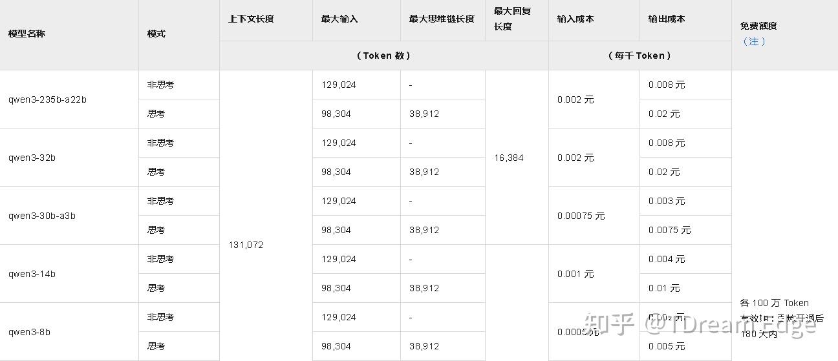This screenshot has width=838, height=361.
Task: Click the 输出成本 column header
Action: tap(667, 19)
